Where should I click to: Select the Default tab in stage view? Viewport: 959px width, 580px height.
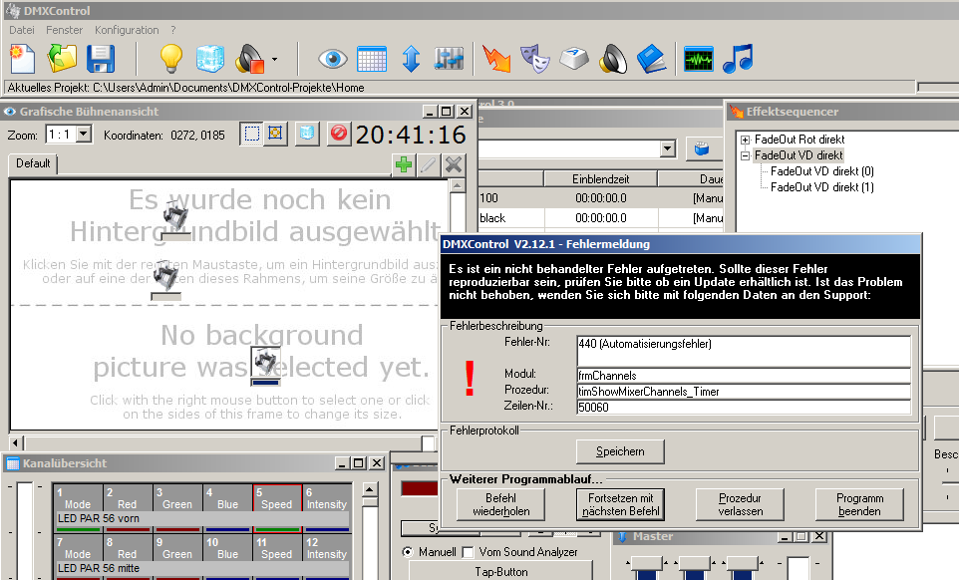33,163
